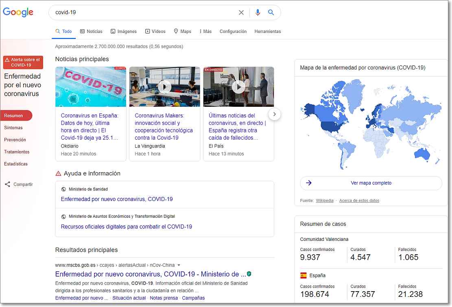This screenshot has height=307, width=452.
Task: Open the Wikipedia source link
Action: coord(325,201)
